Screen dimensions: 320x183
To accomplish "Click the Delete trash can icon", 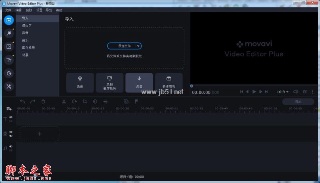I will [43, 101].
